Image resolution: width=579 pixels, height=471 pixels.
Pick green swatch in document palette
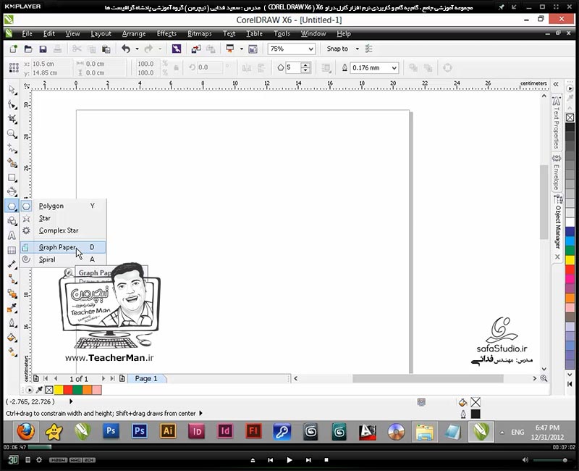77,390
